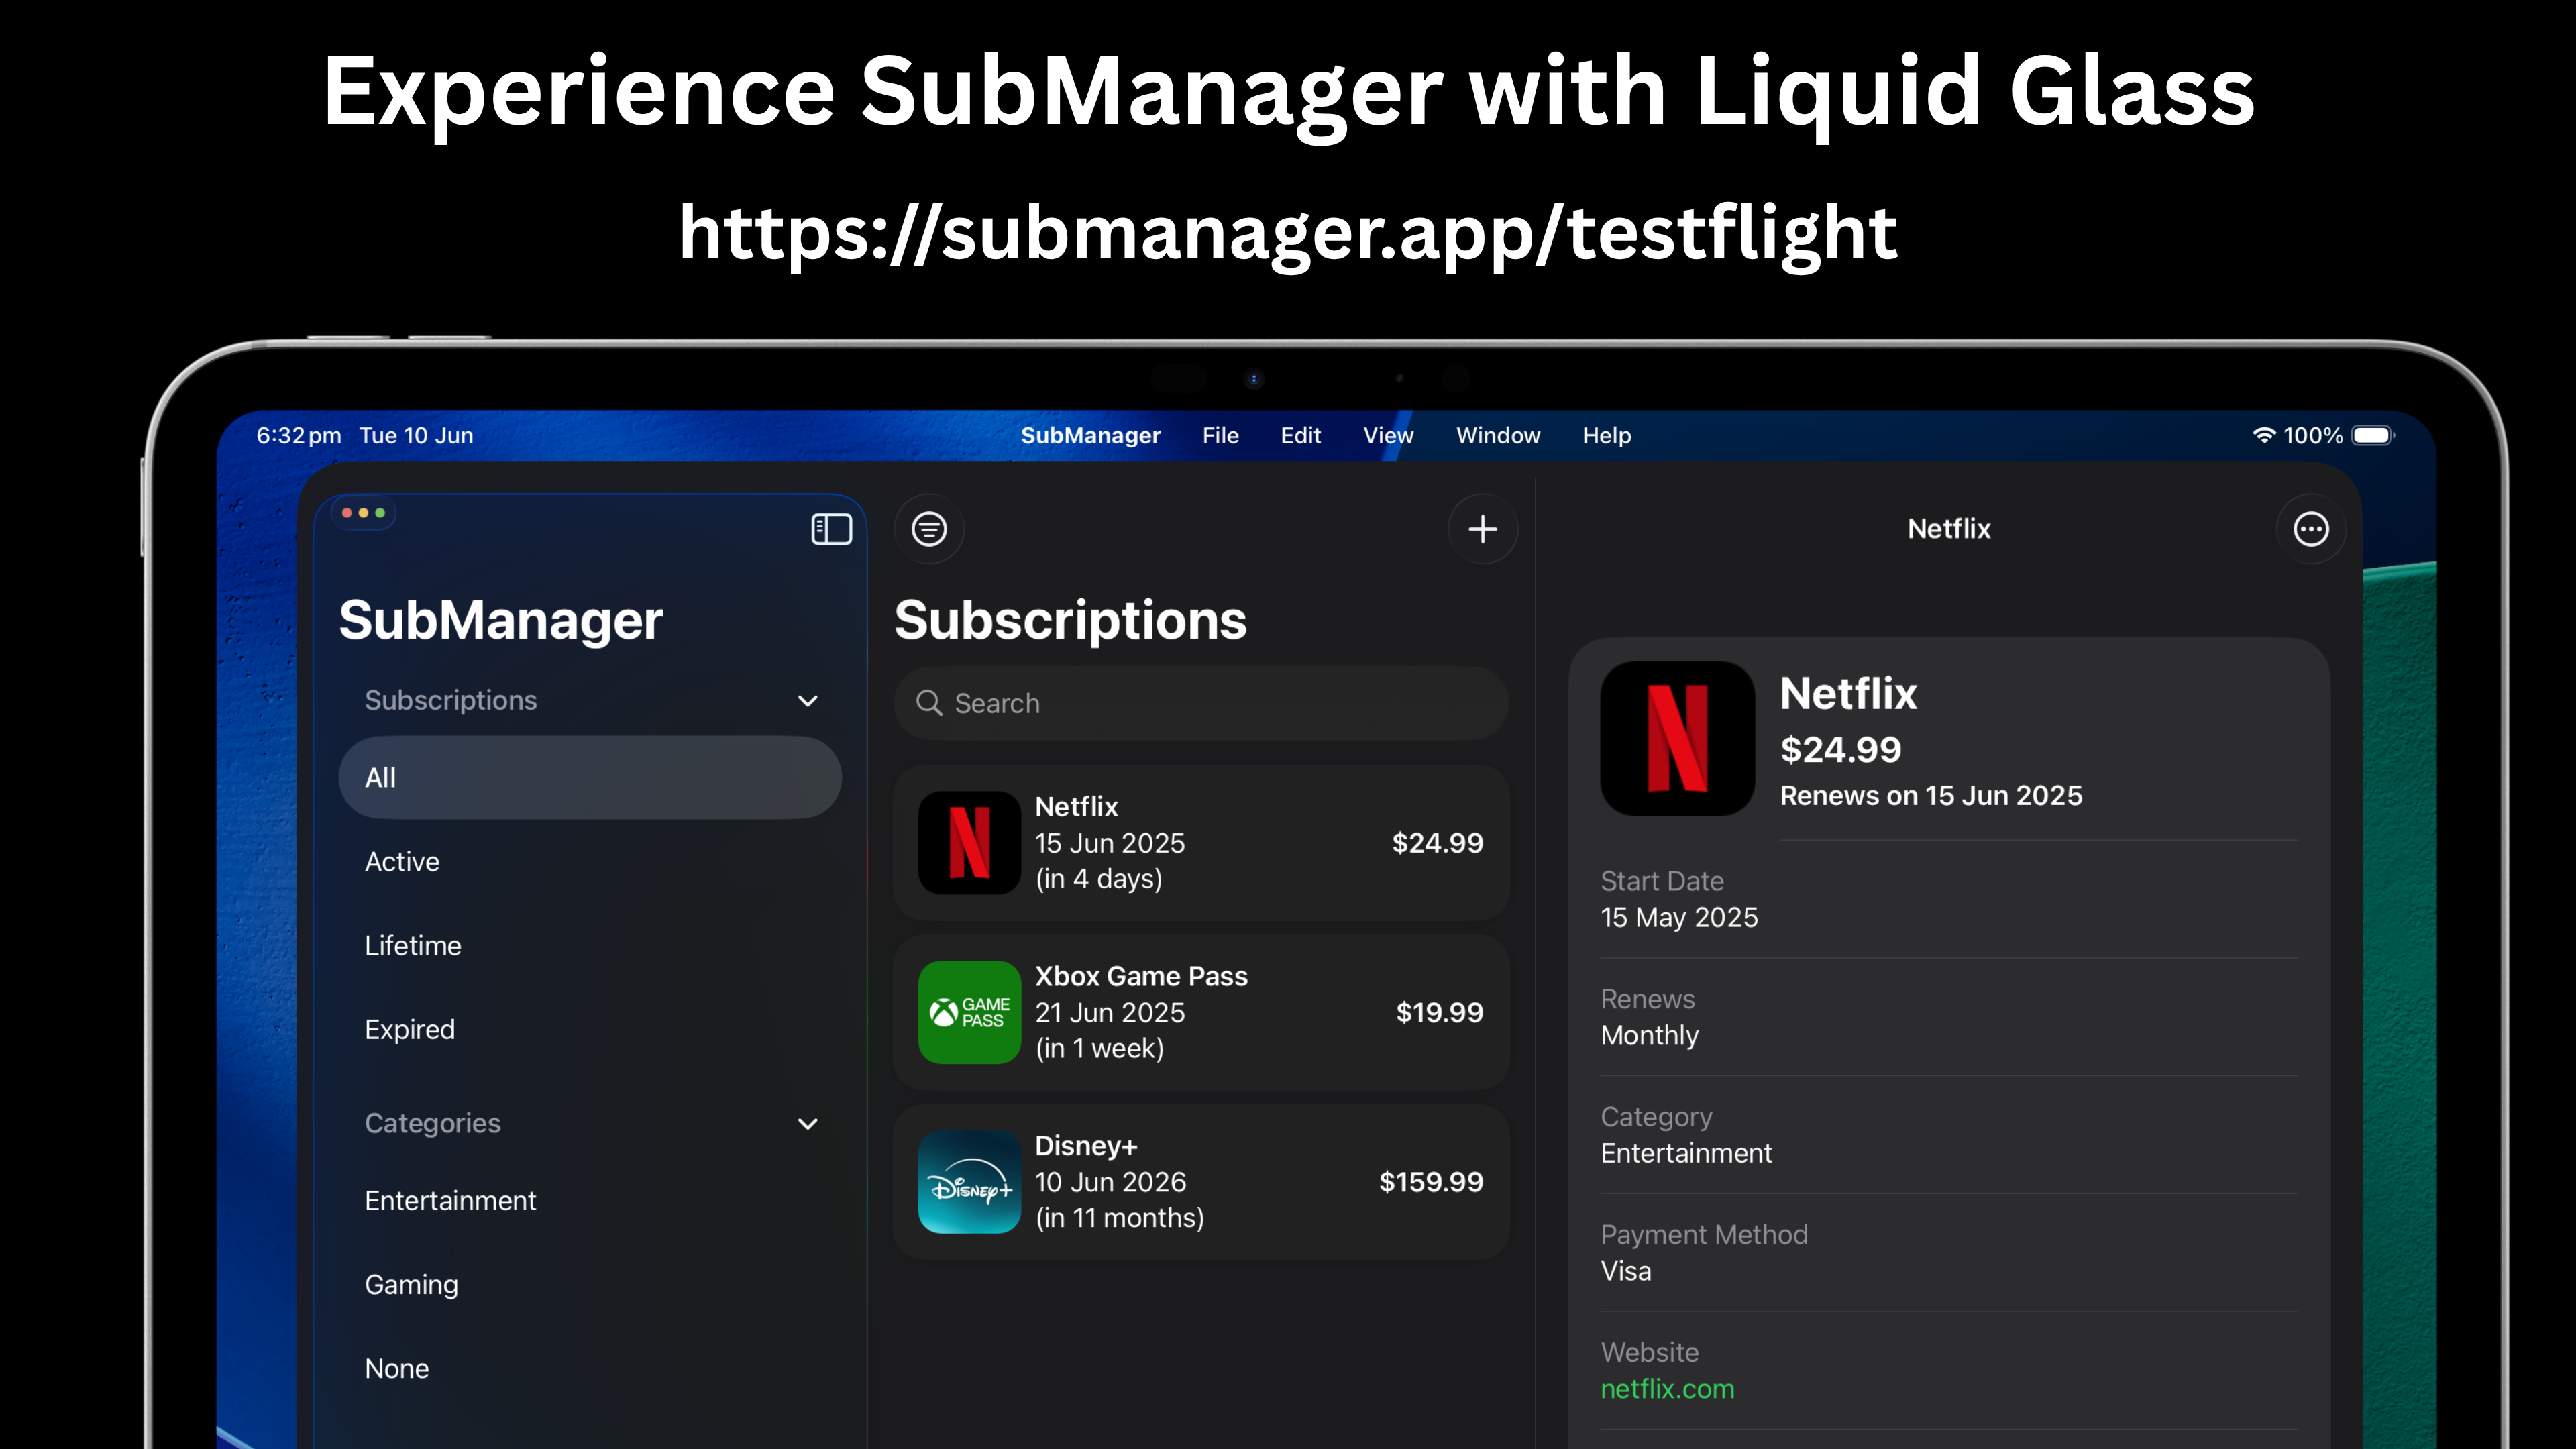Select the All filter in sidebar

590,778
